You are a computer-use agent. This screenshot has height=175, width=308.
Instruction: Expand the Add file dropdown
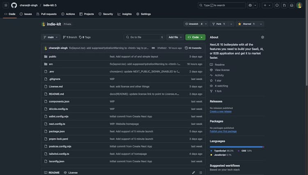pyautogui.click(x=175, y=37)
